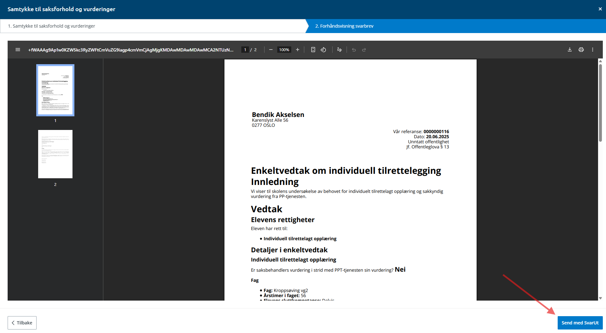
Task: Click the Elevens rettigheter heading
Action: [283, 220]
